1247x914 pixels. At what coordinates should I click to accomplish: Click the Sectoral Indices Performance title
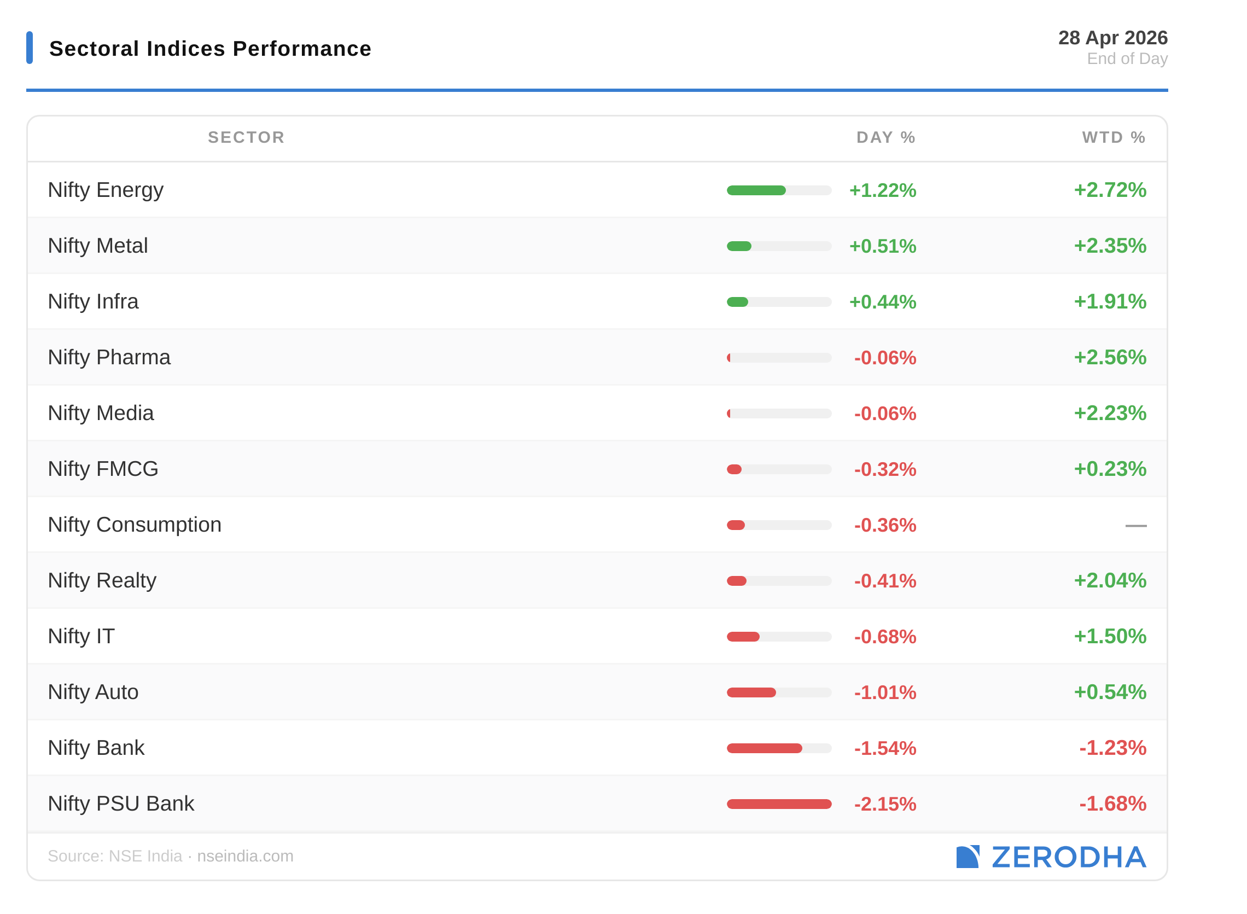[x=210, y=49]
